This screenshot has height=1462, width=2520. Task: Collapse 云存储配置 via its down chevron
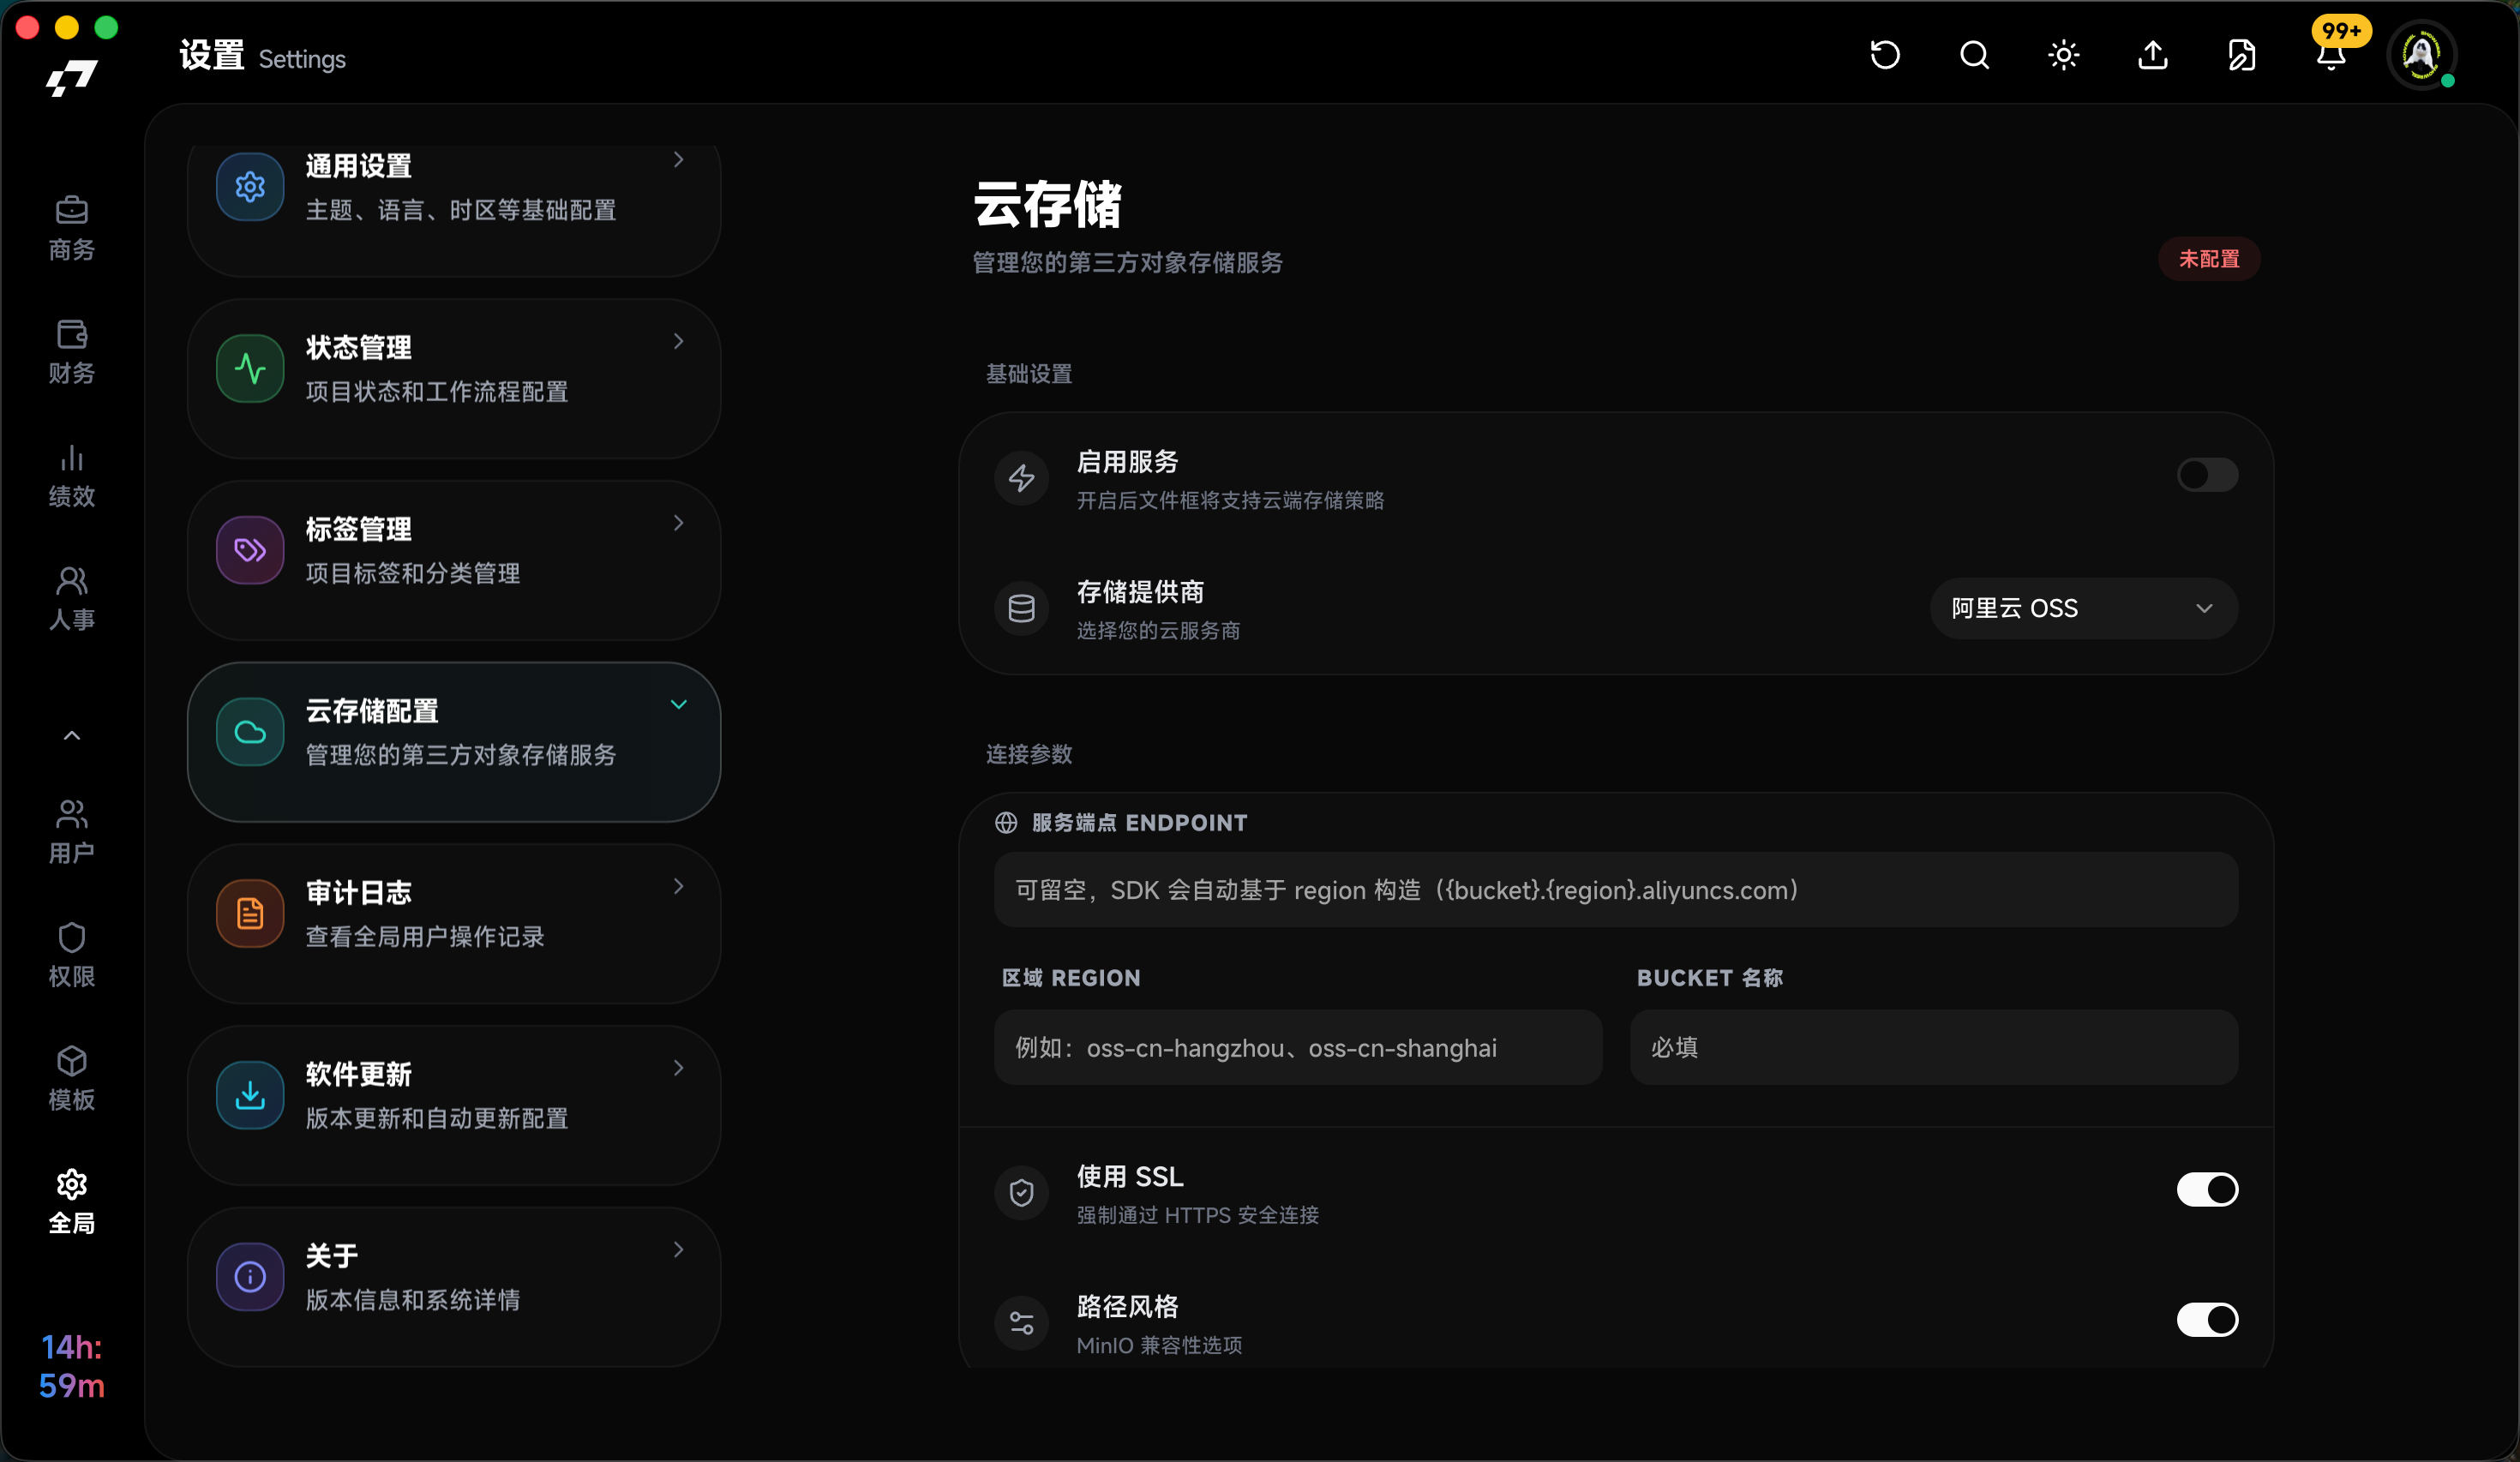(x=678, y=705)
